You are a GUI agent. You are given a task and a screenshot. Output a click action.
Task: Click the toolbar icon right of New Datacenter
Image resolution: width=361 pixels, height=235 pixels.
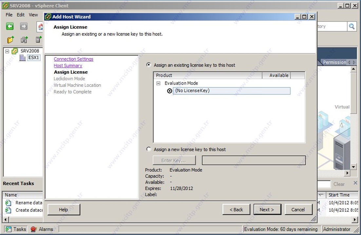39,40
